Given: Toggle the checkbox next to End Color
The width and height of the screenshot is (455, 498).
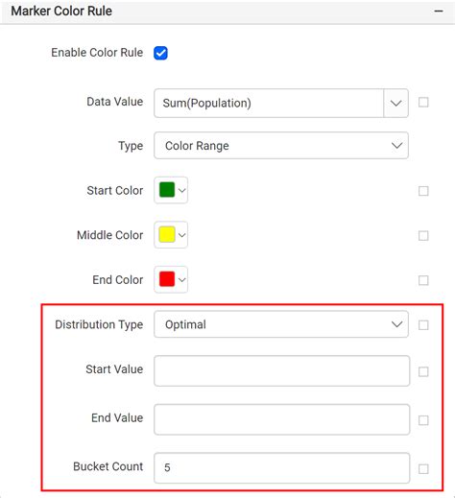Looking at the screenshot, I should coord(423,280).
